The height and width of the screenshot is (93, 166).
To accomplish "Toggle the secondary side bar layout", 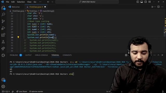I will [x=146, y=2].
